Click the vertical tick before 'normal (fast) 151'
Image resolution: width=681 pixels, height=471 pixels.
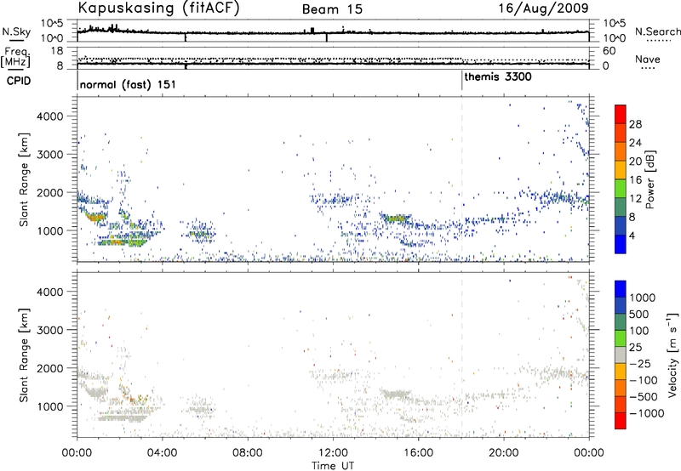click(77, 80)
